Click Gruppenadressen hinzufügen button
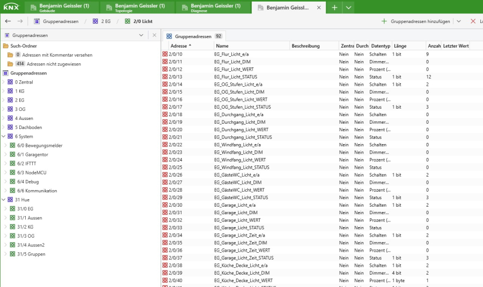 [x=416, y=21]
